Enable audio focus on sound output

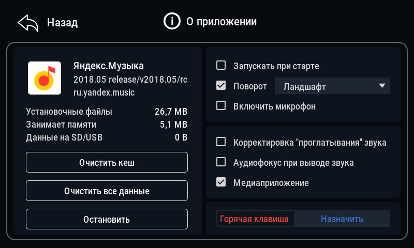click(x=221, y=162)
